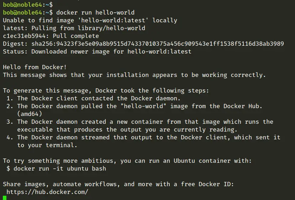Click 'latest: Pulling from library/hello-world' line
Viewport: 295px width, 200px height.
[74, 28]
